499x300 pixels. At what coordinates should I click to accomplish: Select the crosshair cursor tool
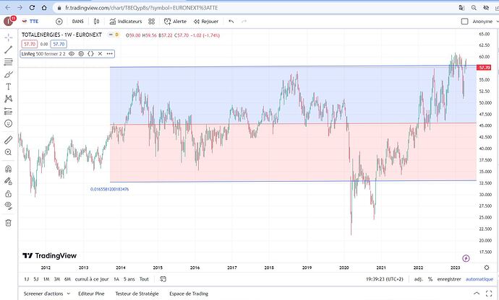coord(9,37)
